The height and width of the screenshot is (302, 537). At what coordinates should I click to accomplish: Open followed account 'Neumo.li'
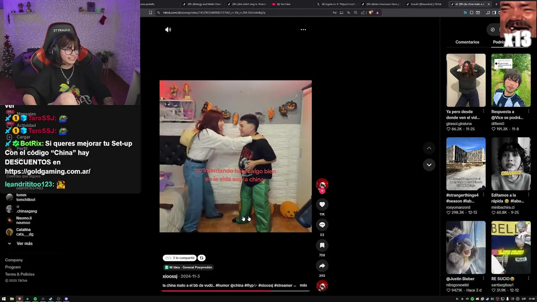pyautogui.click(x=19, y=221)
